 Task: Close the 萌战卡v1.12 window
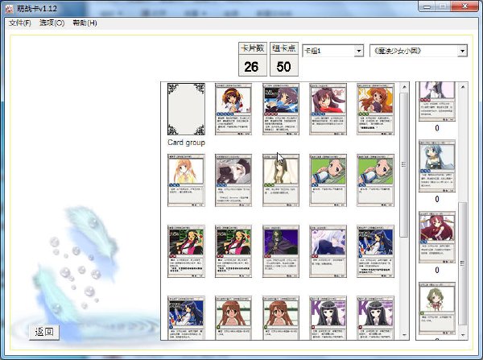pos(464,6)
